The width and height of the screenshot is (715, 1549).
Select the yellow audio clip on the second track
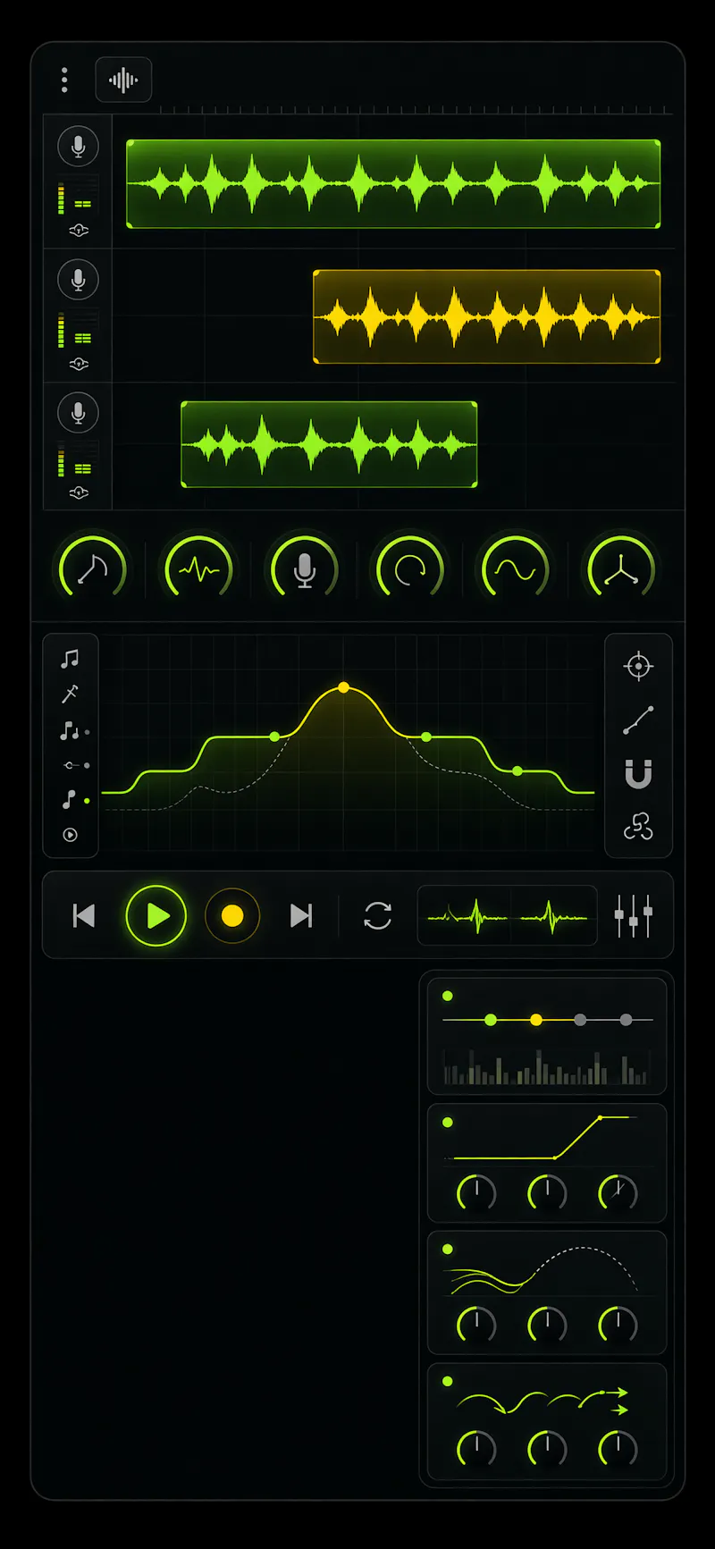point(487,316)
